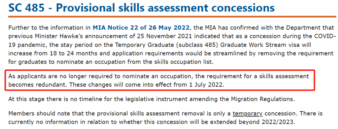Click the underlined word "temporary"
The height and width of the screenshot is (129, 338).
[x=248, y=113]
